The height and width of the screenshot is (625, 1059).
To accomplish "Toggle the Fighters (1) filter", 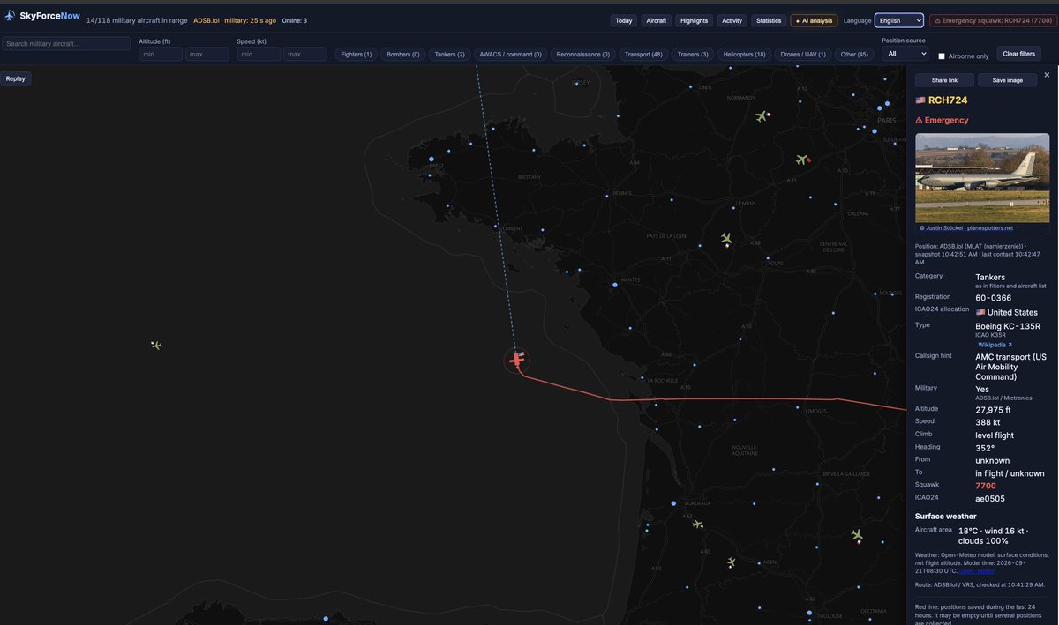I will click(x=357, y=55).
